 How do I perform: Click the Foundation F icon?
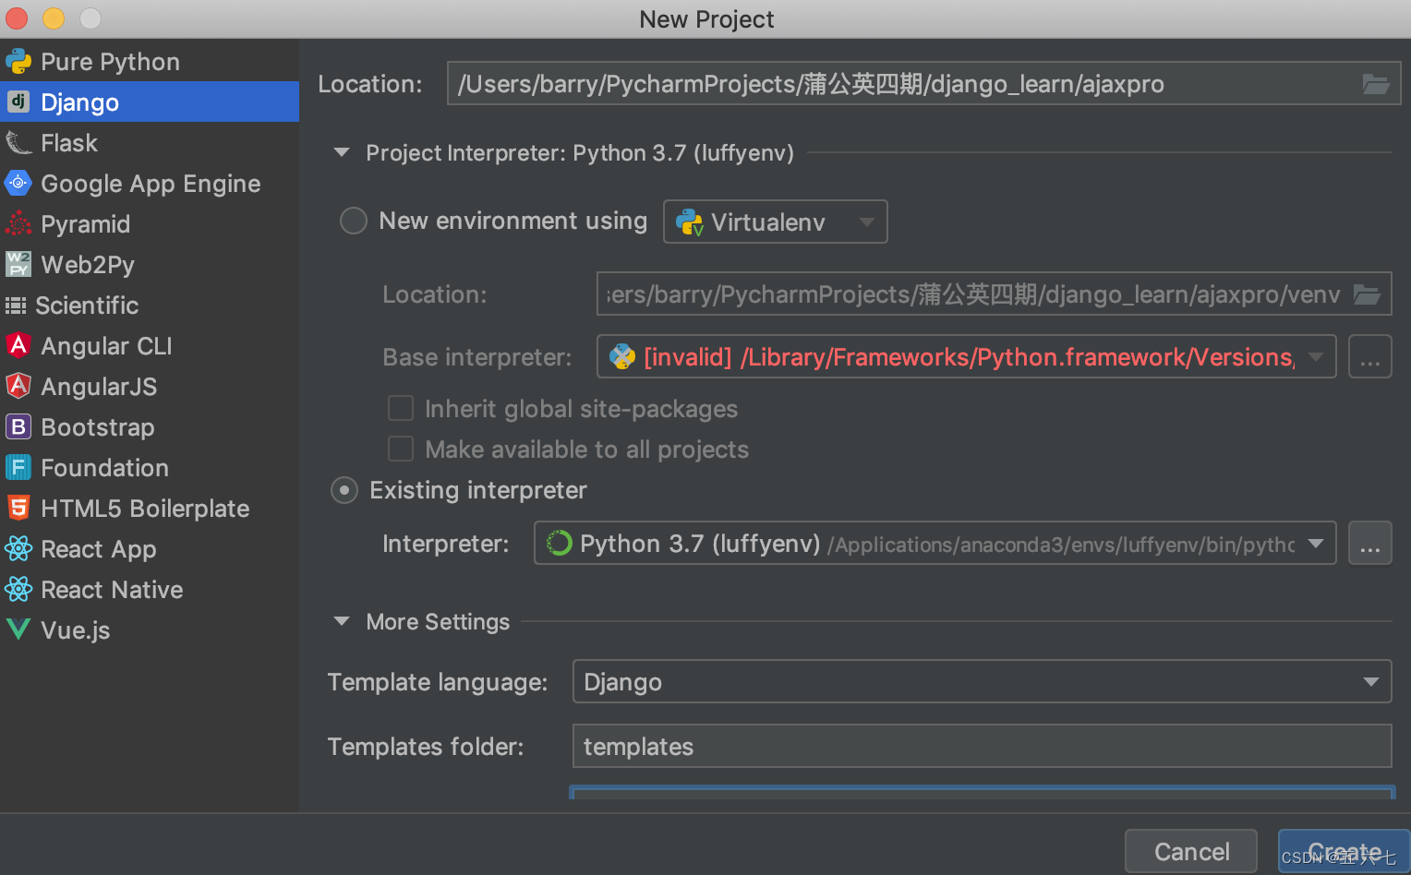click(18, 467)
